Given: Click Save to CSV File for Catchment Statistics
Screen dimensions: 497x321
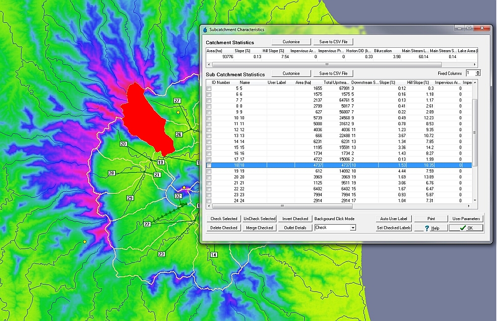Looking at the screenshot, I should click(x=333, y=42).
